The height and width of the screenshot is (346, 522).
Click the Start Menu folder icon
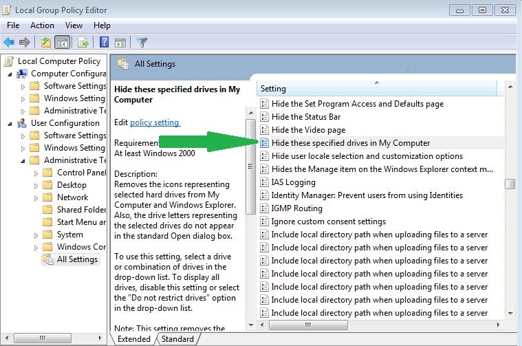47,221
